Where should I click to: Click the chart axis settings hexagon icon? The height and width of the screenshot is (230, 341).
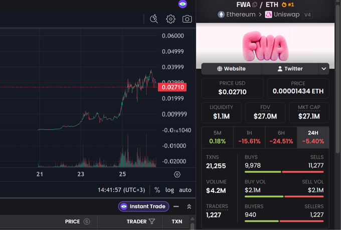177,174
